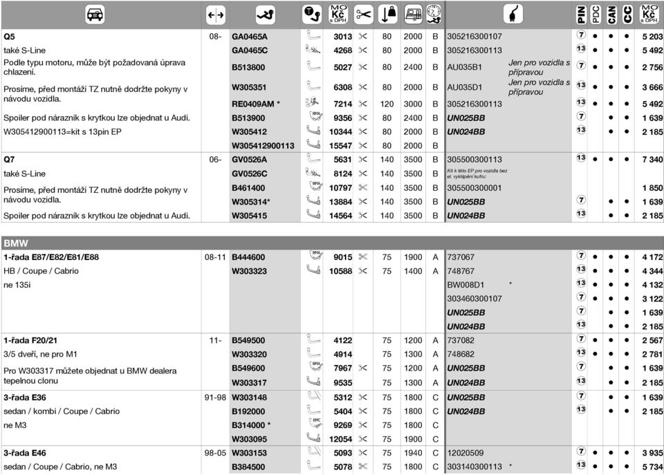Select the '3-řada E46' model title

point(25,453)
